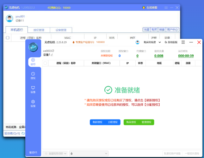Click the 进程（项目）名称 column header in front table

click(x=66, y=63)
